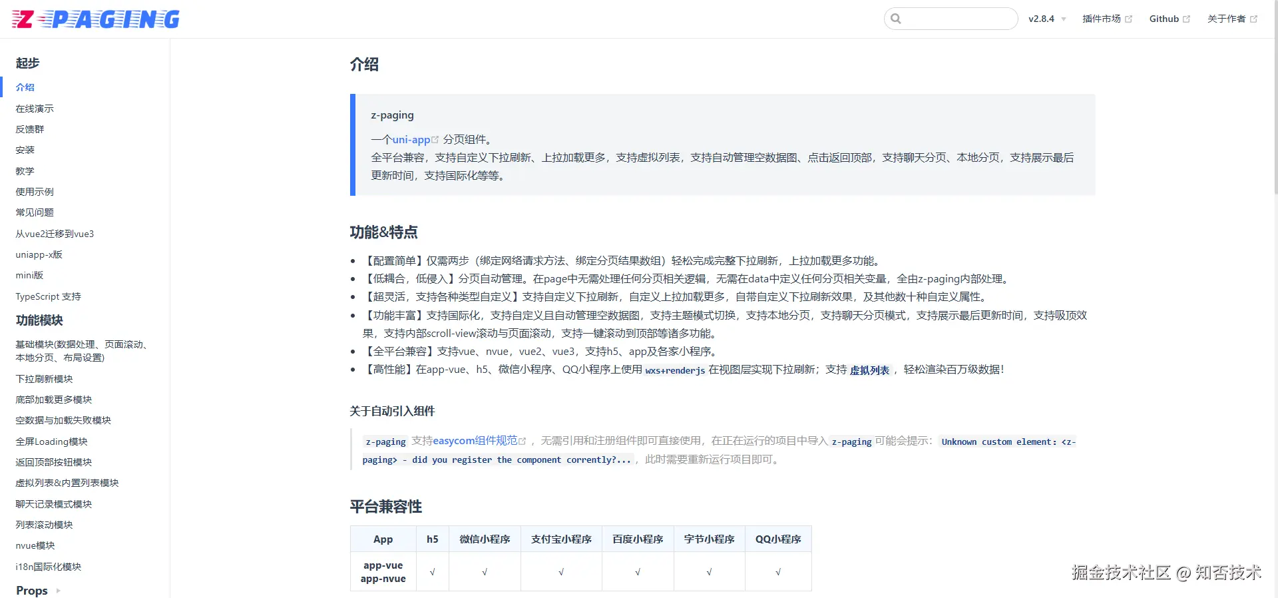Open the 虚拟列表 link in features
The image size is (1278, 598).
pos(869,370)
